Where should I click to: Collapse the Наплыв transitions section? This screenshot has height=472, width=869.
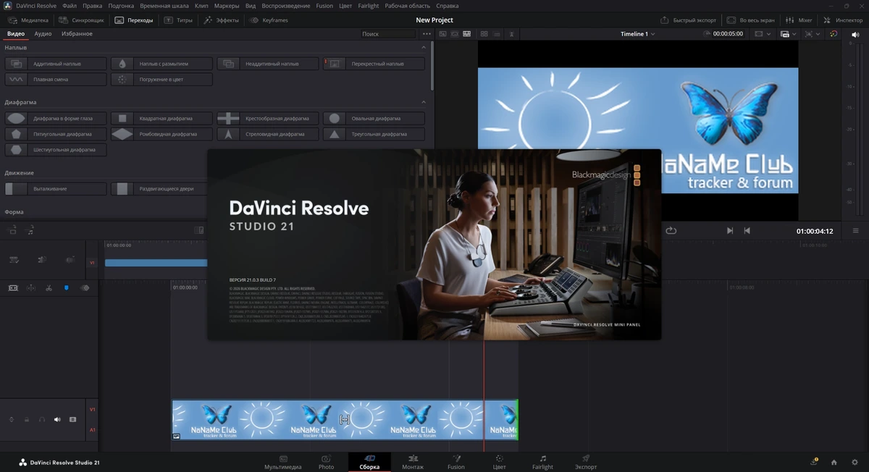(424, 48)
